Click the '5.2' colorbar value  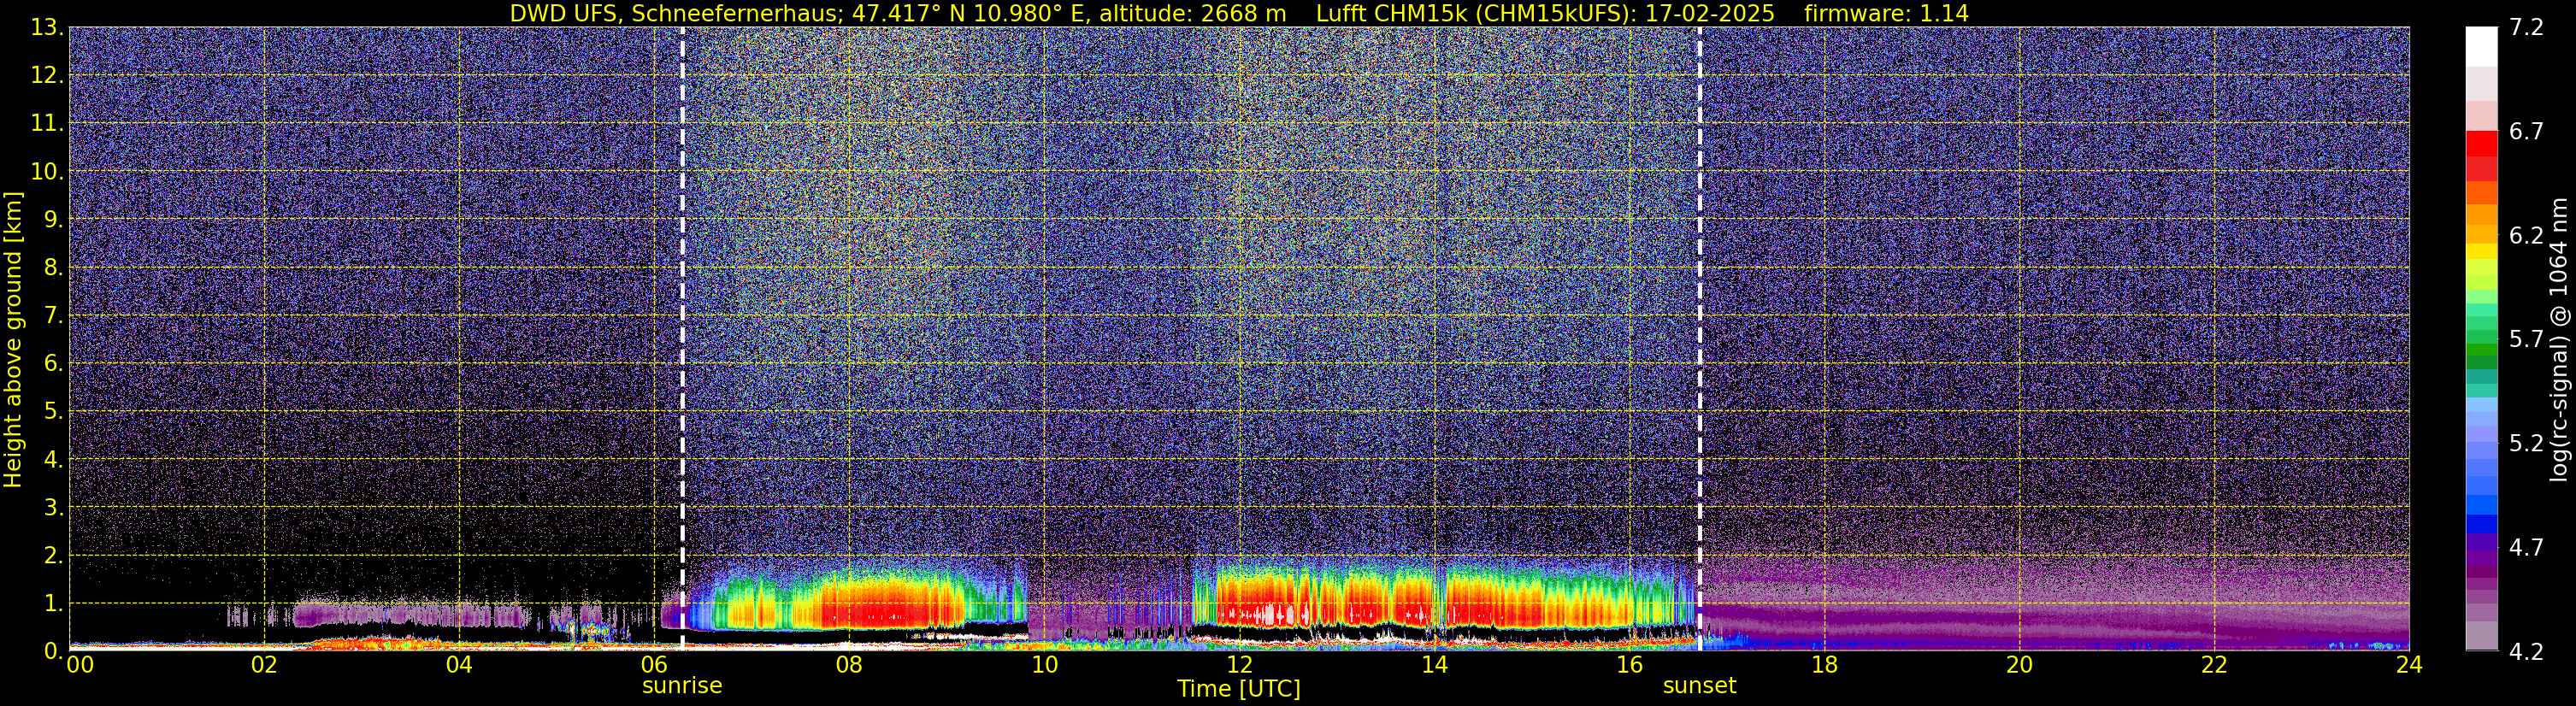[x=2526, y=444]
